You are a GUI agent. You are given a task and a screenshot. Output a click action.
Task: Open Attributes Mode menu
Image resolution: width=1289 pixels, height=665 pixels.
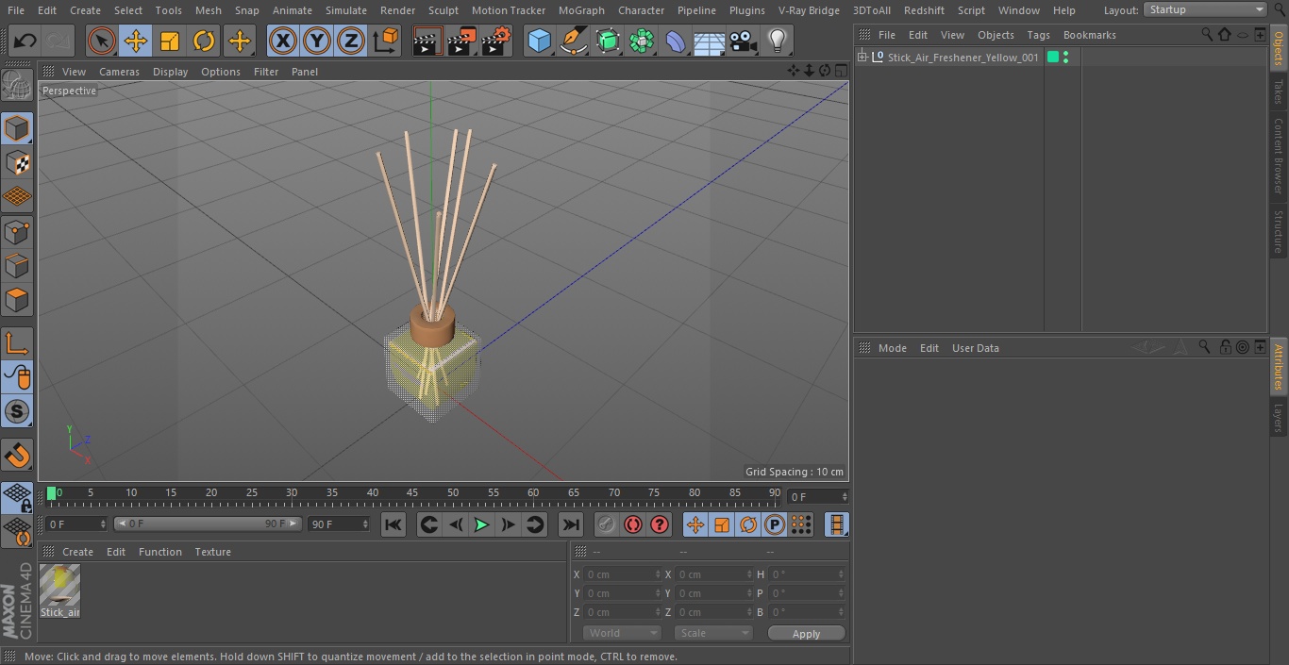[x=892, y=348]
